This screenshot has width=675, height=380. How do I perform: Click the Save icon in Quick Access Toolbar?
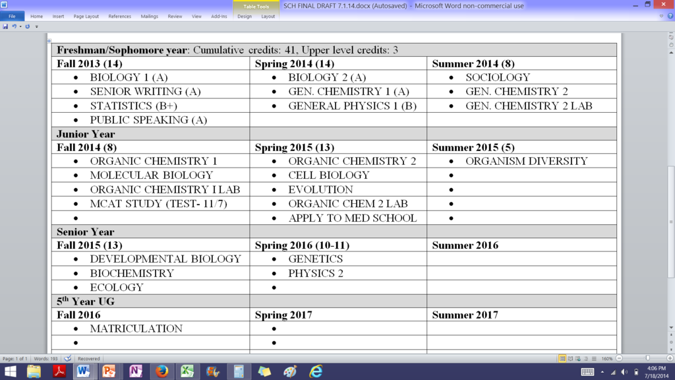[5, 26]
